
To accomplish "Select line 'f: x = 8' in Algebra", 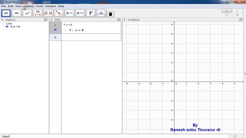I will (x=15, y=26).
